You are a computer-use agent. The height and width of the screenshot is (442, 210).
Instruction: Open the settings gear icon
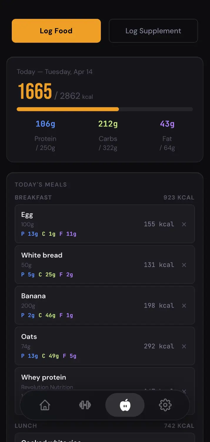pos(165,405)
